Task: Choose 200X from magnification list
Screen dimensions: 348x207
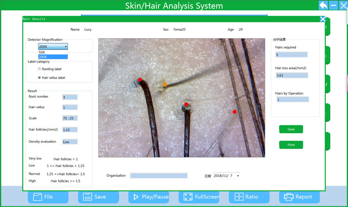Action: point(53,57)
